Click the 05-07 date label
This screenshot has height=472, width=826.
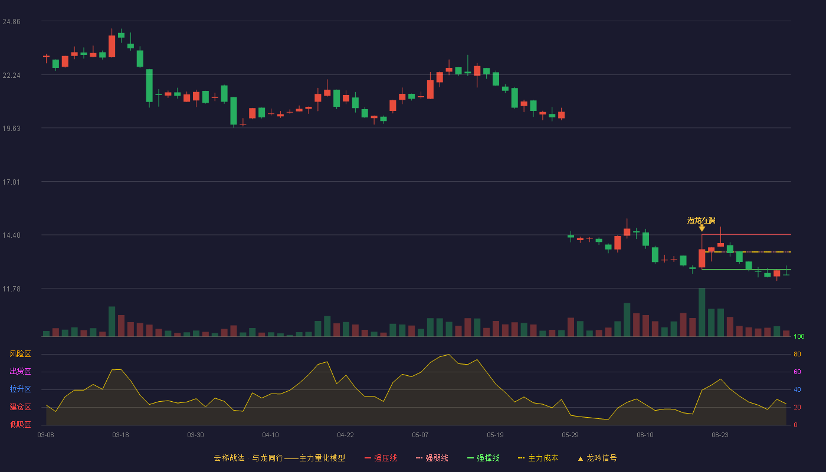pyautogui.click(x=420, y=435)
